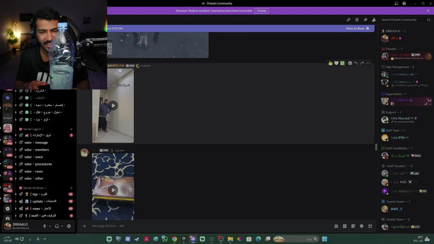The image size is (434, 244).
Task: React with thumbs up emoji
Action: click(331, 63)
